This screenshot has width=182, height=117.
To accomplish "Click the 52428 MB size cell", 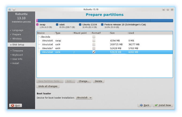I will [116, 48].
